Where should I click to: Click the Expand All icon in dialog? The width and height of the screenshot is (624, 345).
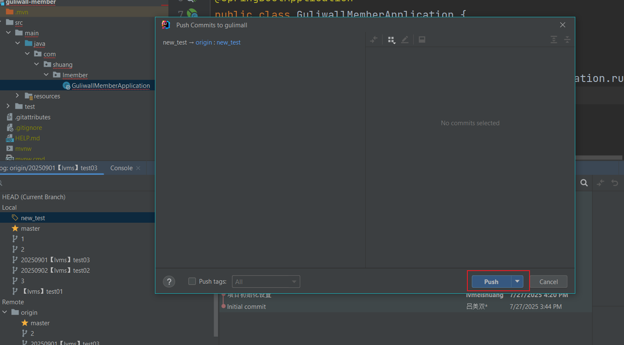click(554, 40)
